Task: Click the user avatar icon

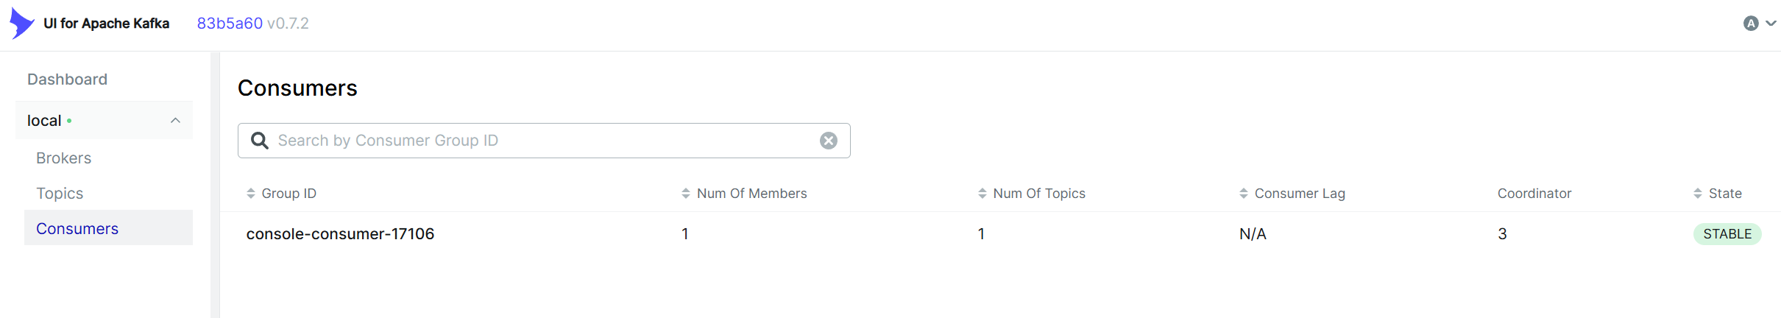Action: click(1751, 24)
